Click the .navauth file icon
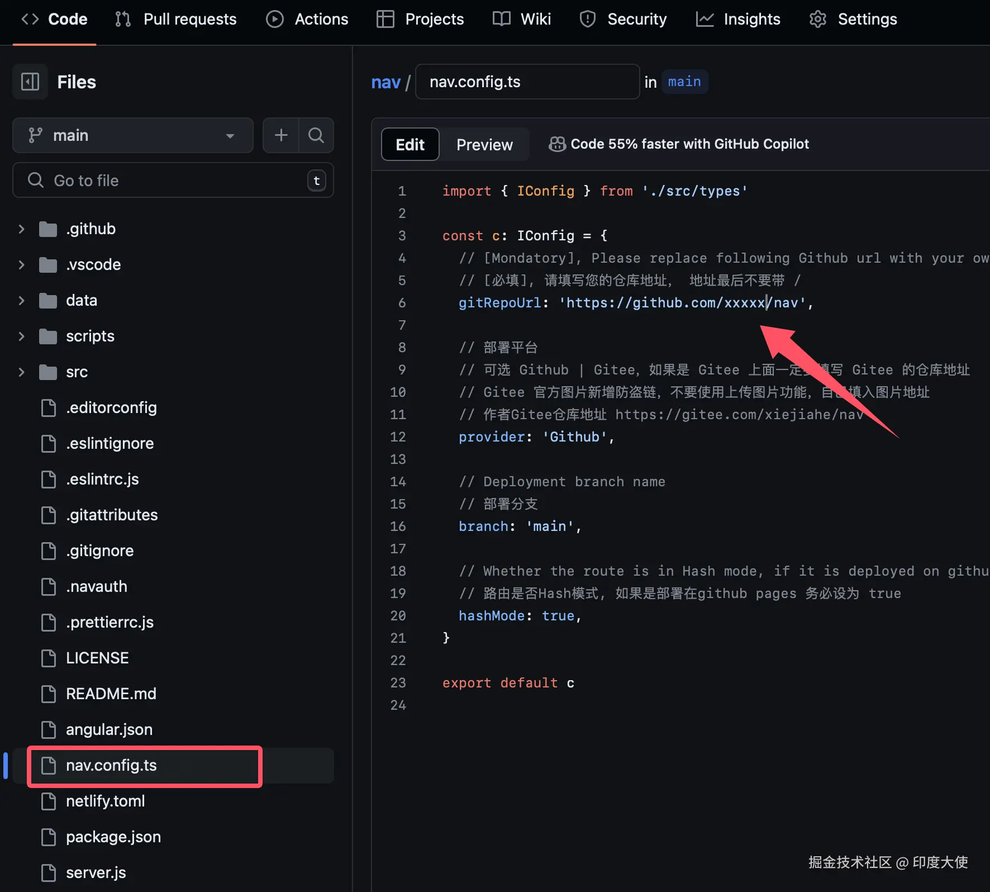Viewport: 990px width, 892px height. 49,587
